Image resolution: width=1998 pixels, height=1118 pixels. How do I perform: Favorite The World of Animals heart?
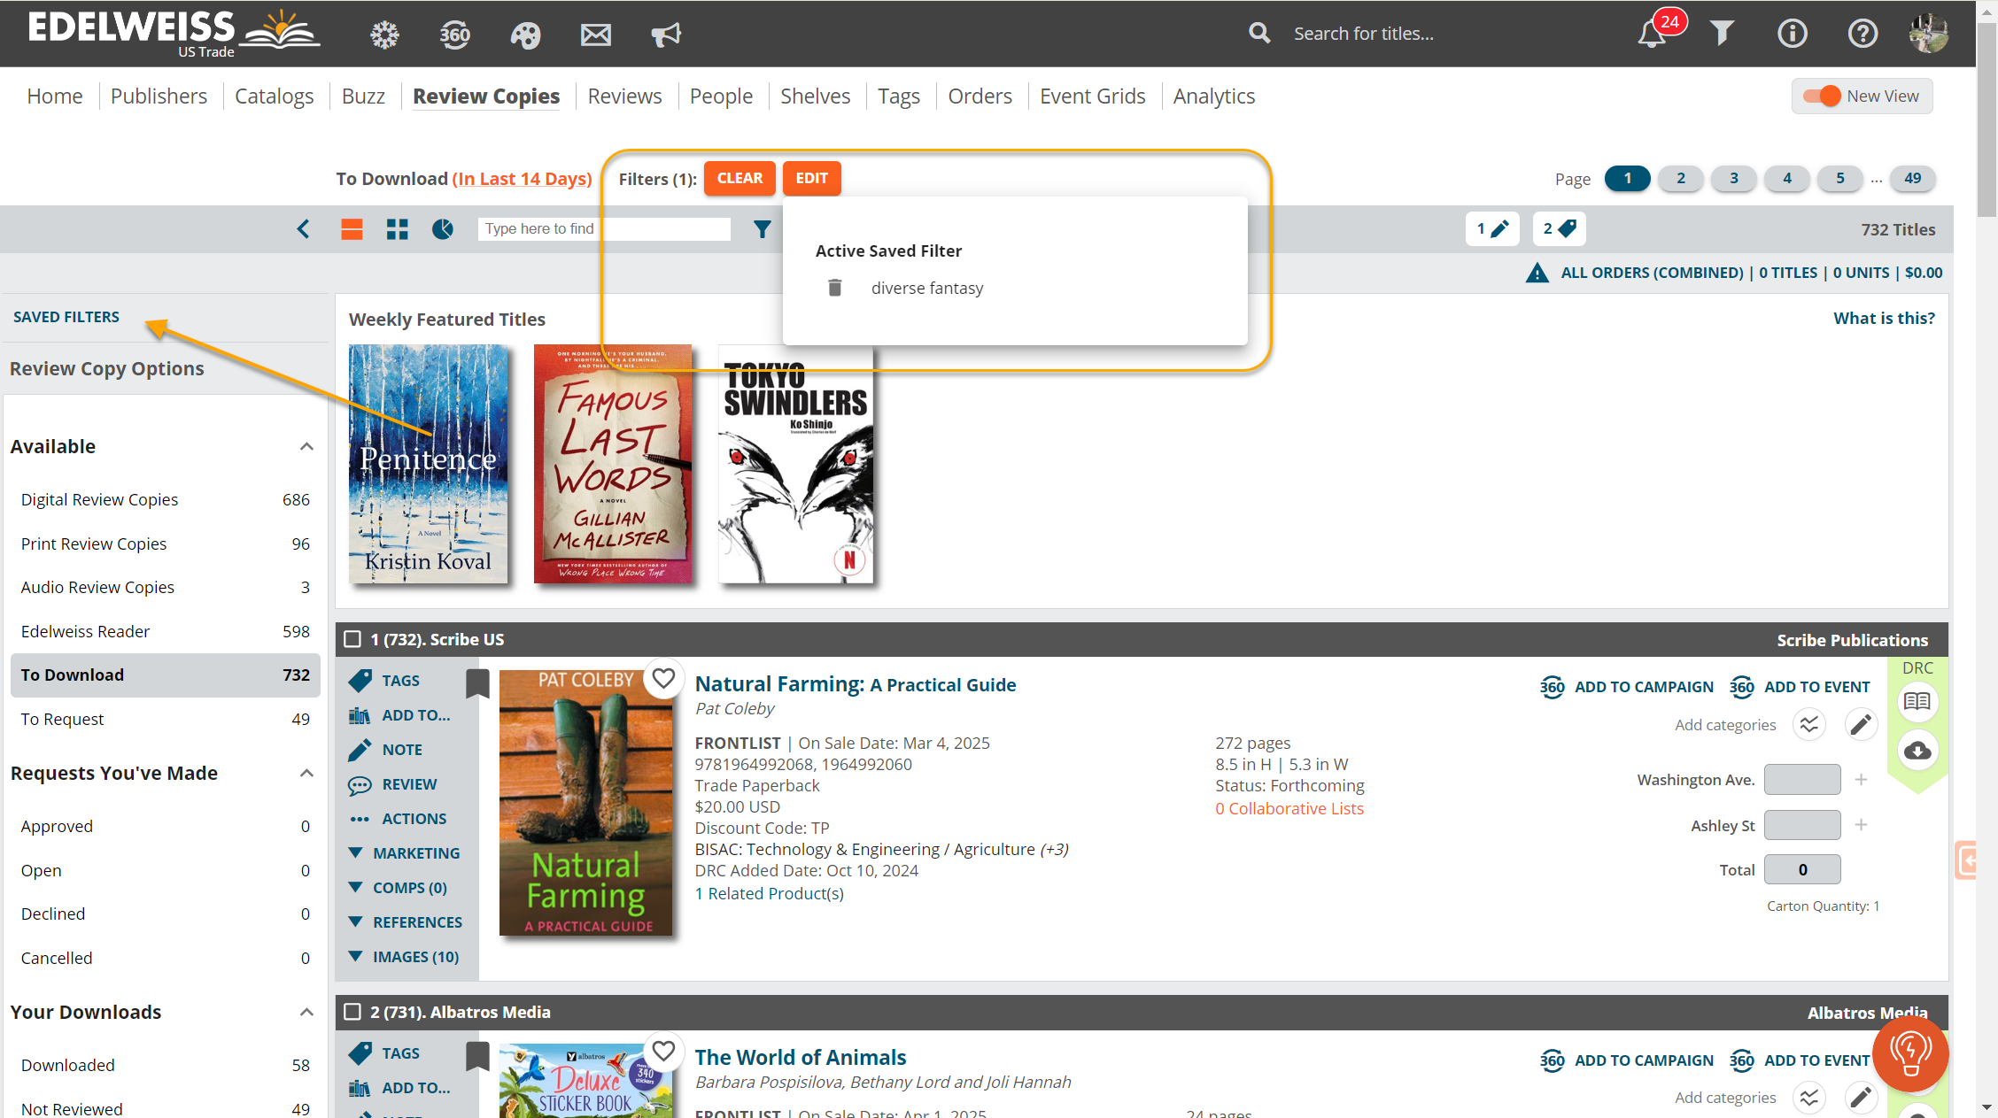click(663, 1052)
